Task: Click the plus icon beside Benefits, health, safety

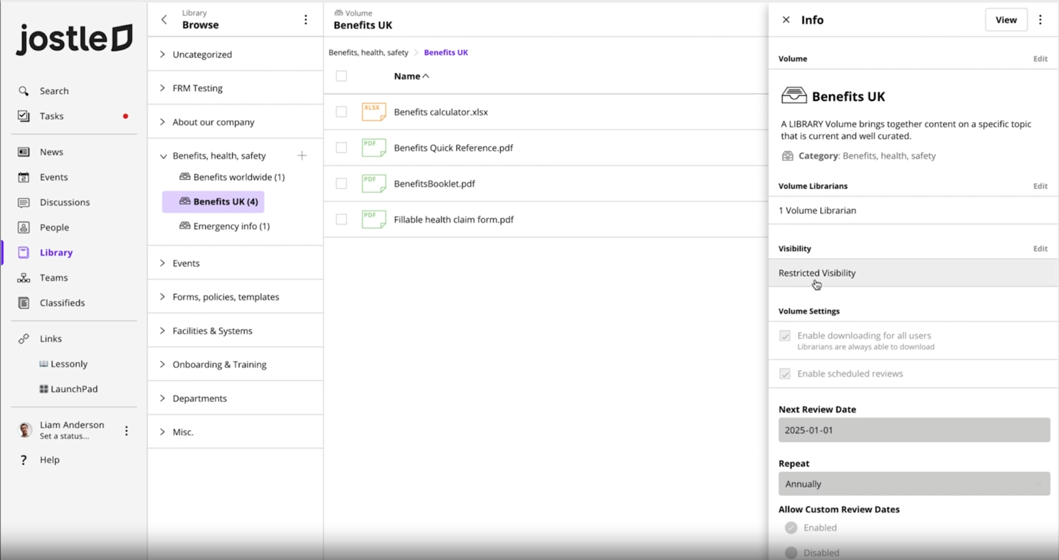Action: [x=302, y=156]
